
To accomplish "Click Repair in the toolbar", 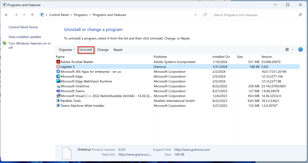I will click(118, 50).
